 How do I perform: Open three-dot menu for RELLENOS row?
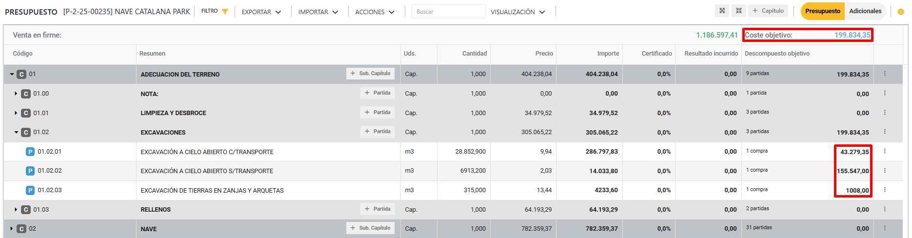[x=885, y=209]
